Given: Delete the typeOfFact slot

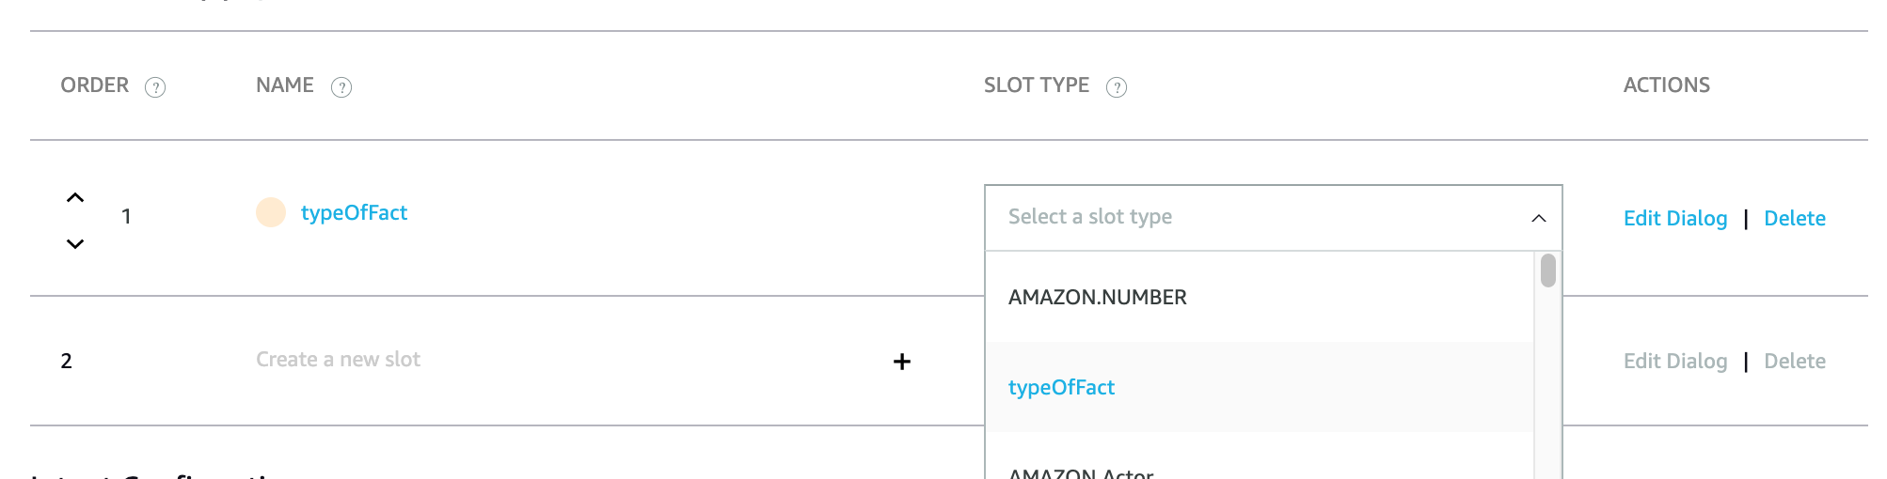Looking at the screenshot, I should coord(1794,219).
